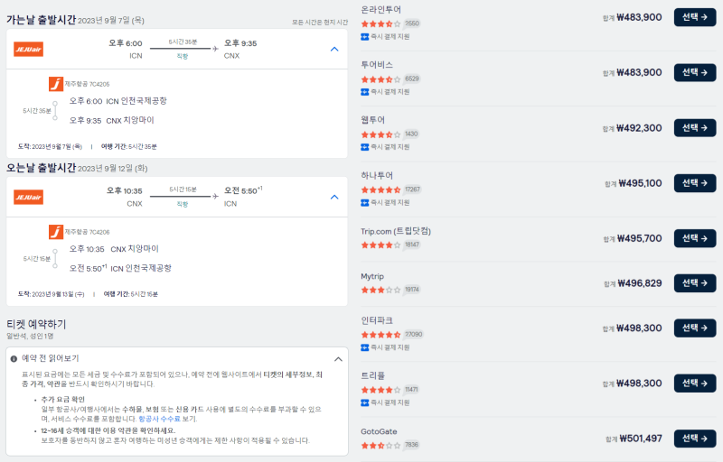Select the GotoGate ₩501,497 offer

[x=695, y=439]
